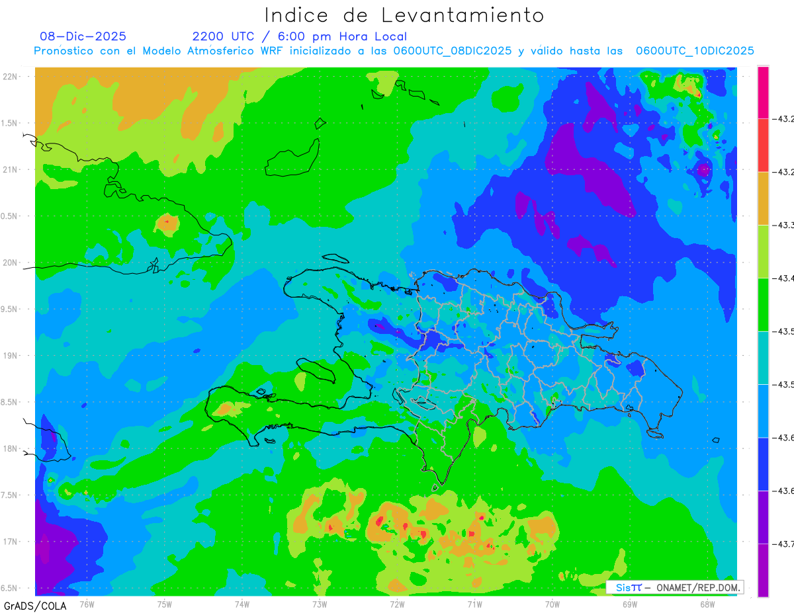This screenshot has height=613, width=794.
Task: Click the "-43.3" colorbar value
Action: coord(783,225)
